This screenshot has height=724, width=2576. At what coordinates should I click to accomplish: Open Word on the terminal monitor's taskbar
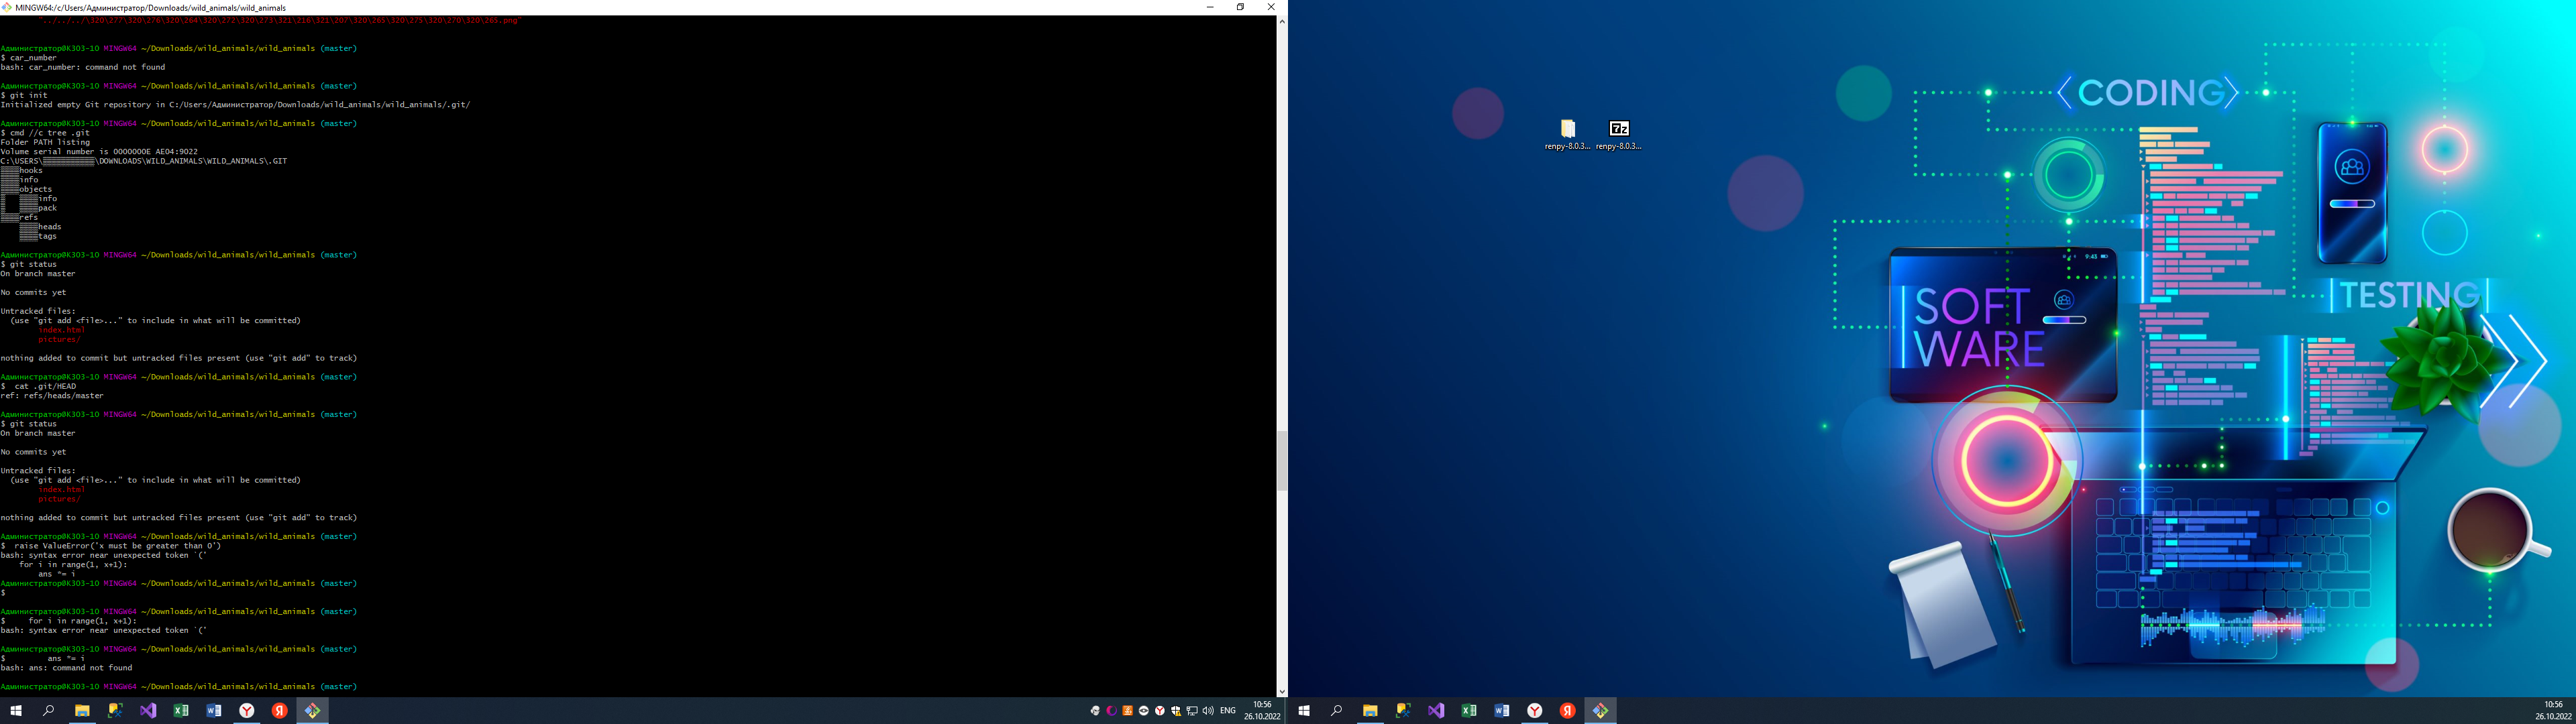point(214,711)
